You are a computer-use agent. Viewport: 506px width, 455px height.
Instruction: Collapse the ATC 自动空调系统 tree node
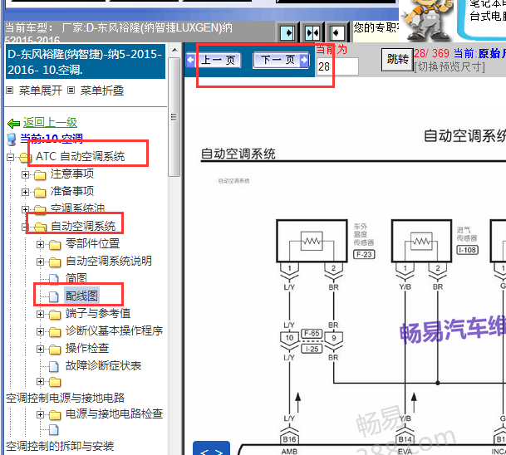10,158
